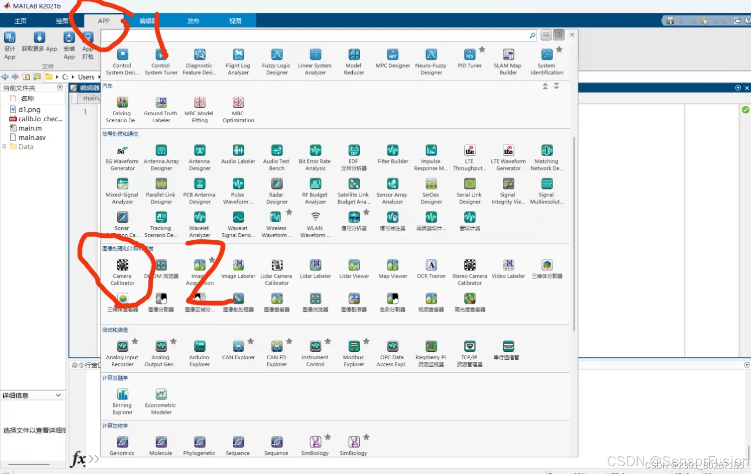Switch to the 视图 ribbon tab

tap(235, 21)
